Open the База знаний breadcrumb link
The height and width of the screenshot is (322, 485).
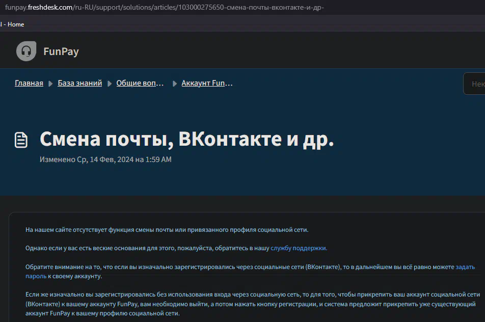[x=80, y=83]
